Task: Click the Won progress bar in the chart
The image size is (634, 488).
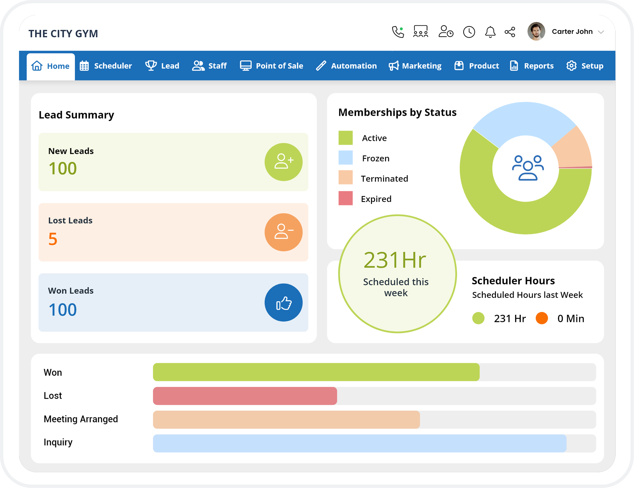Action: click(316, 372)
